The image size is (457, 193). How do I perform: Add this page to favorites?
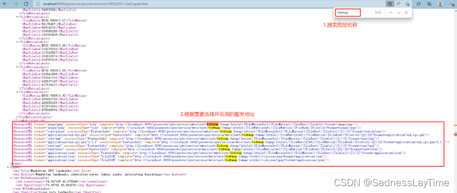pos(407,4)
